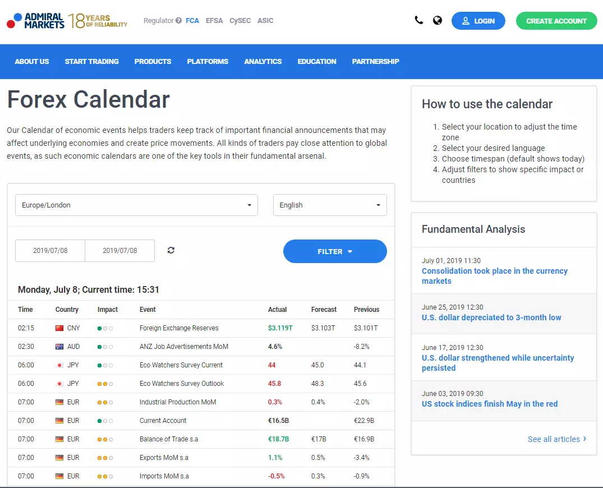
Task: Open the English language dropdown
Action: click(x=330, y=205)
